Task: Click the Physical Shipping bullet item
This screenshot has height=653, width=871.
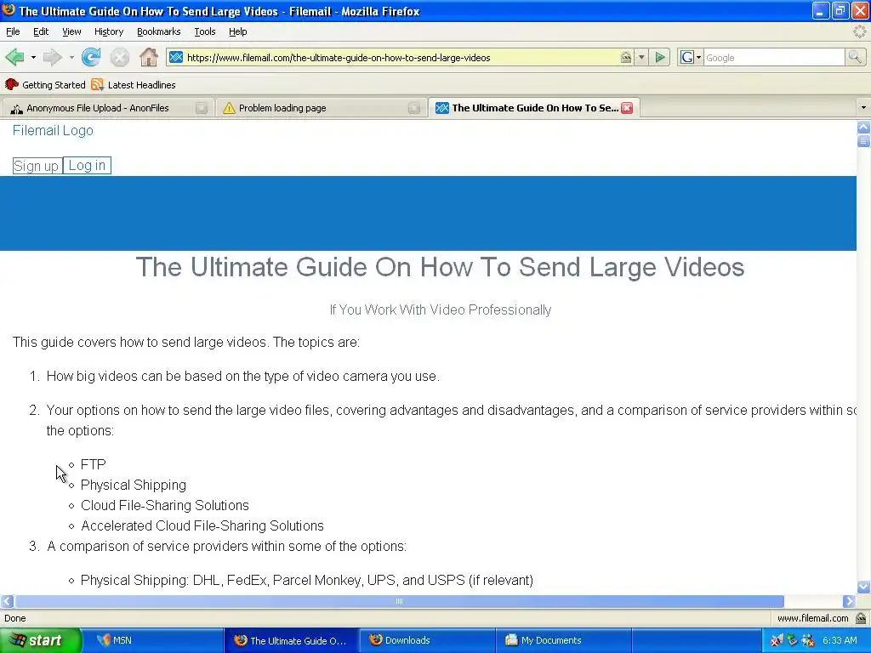Action: (134, 485)
